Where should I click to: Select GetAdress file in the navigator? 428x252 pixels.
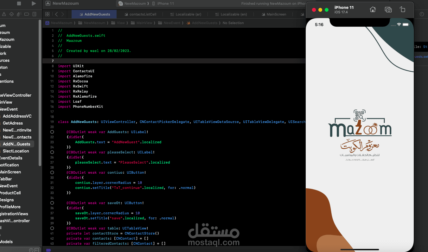point(13,123)
